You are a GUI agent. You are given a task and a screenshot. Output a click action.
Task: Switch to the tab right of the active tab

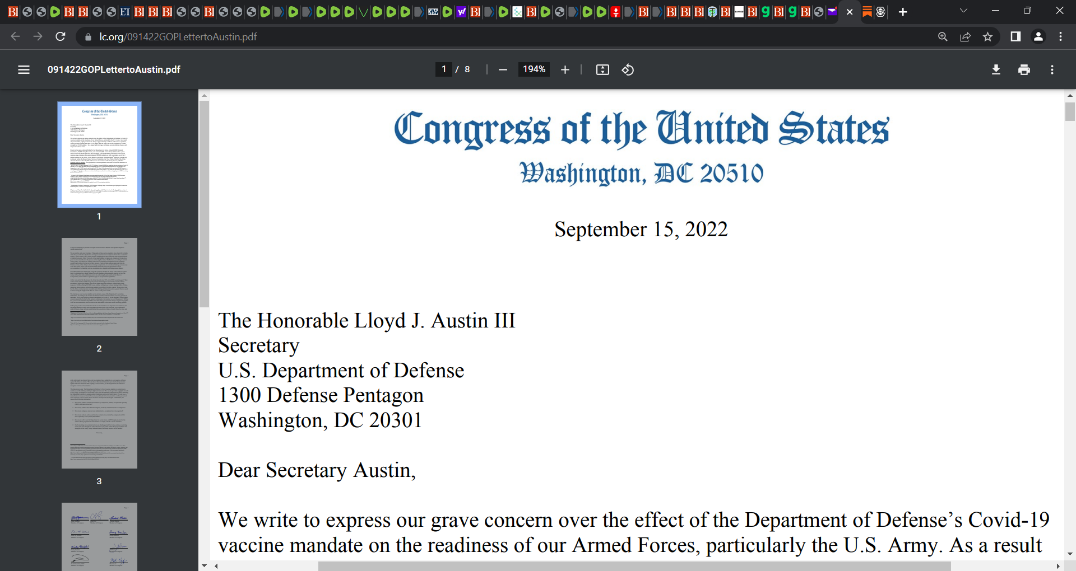click(x=867, y=12)
